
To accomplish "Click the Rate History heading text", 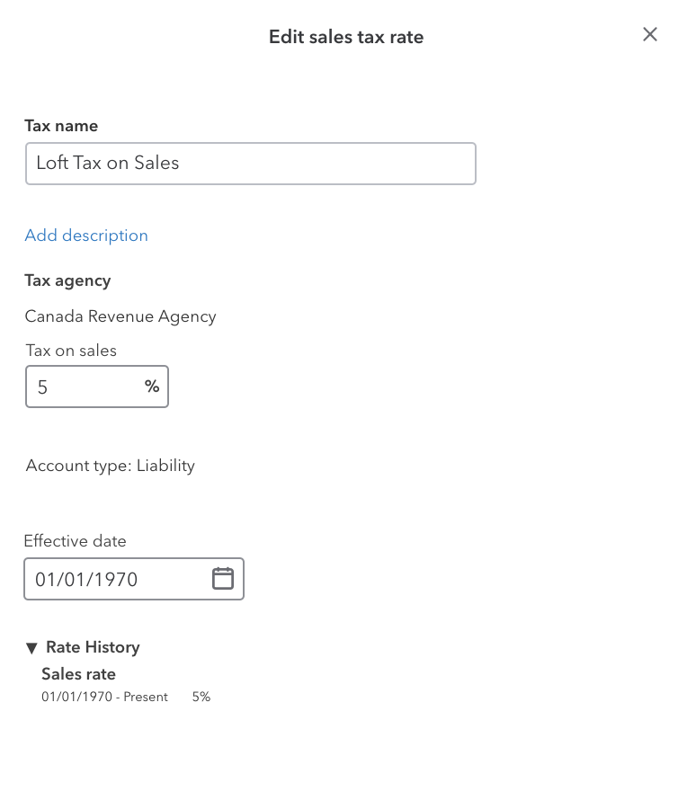I will coord(93,647).
